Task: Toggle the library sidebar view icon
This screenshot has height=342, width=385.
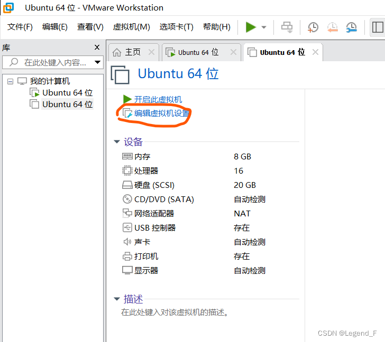Action: 378,27
